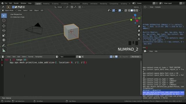The height and width of the screenshot is (104, 186).
Task: Open the Info menu in info editor
Action: [156, 51]
